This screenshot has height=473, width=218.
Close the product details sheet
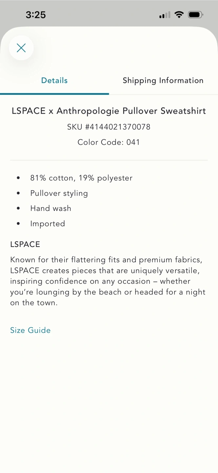(x=21, y=48)
